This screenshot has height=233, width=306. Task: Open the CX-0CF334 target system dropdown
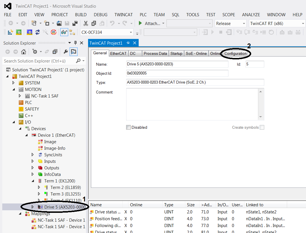131,32
